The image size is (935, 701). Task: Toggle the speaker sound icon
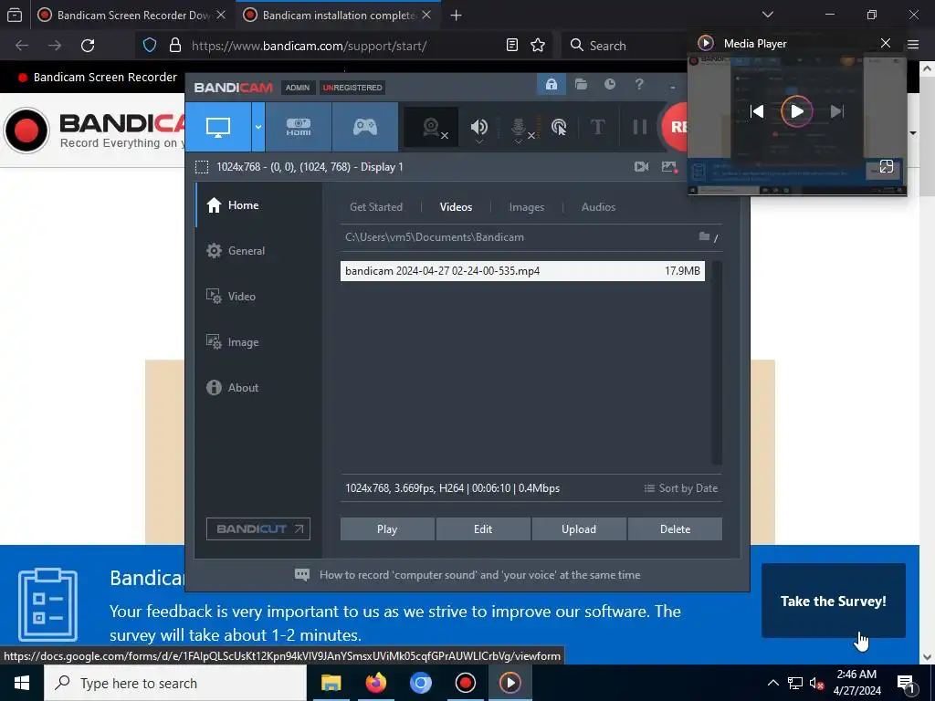pyautogui.click(x=478, y=127)
